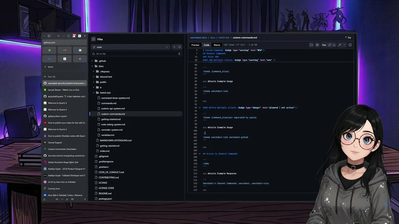The width and height of the screenshot is (399, 224).
Task: Edit this file with the pencil icon
Action: 340,45
